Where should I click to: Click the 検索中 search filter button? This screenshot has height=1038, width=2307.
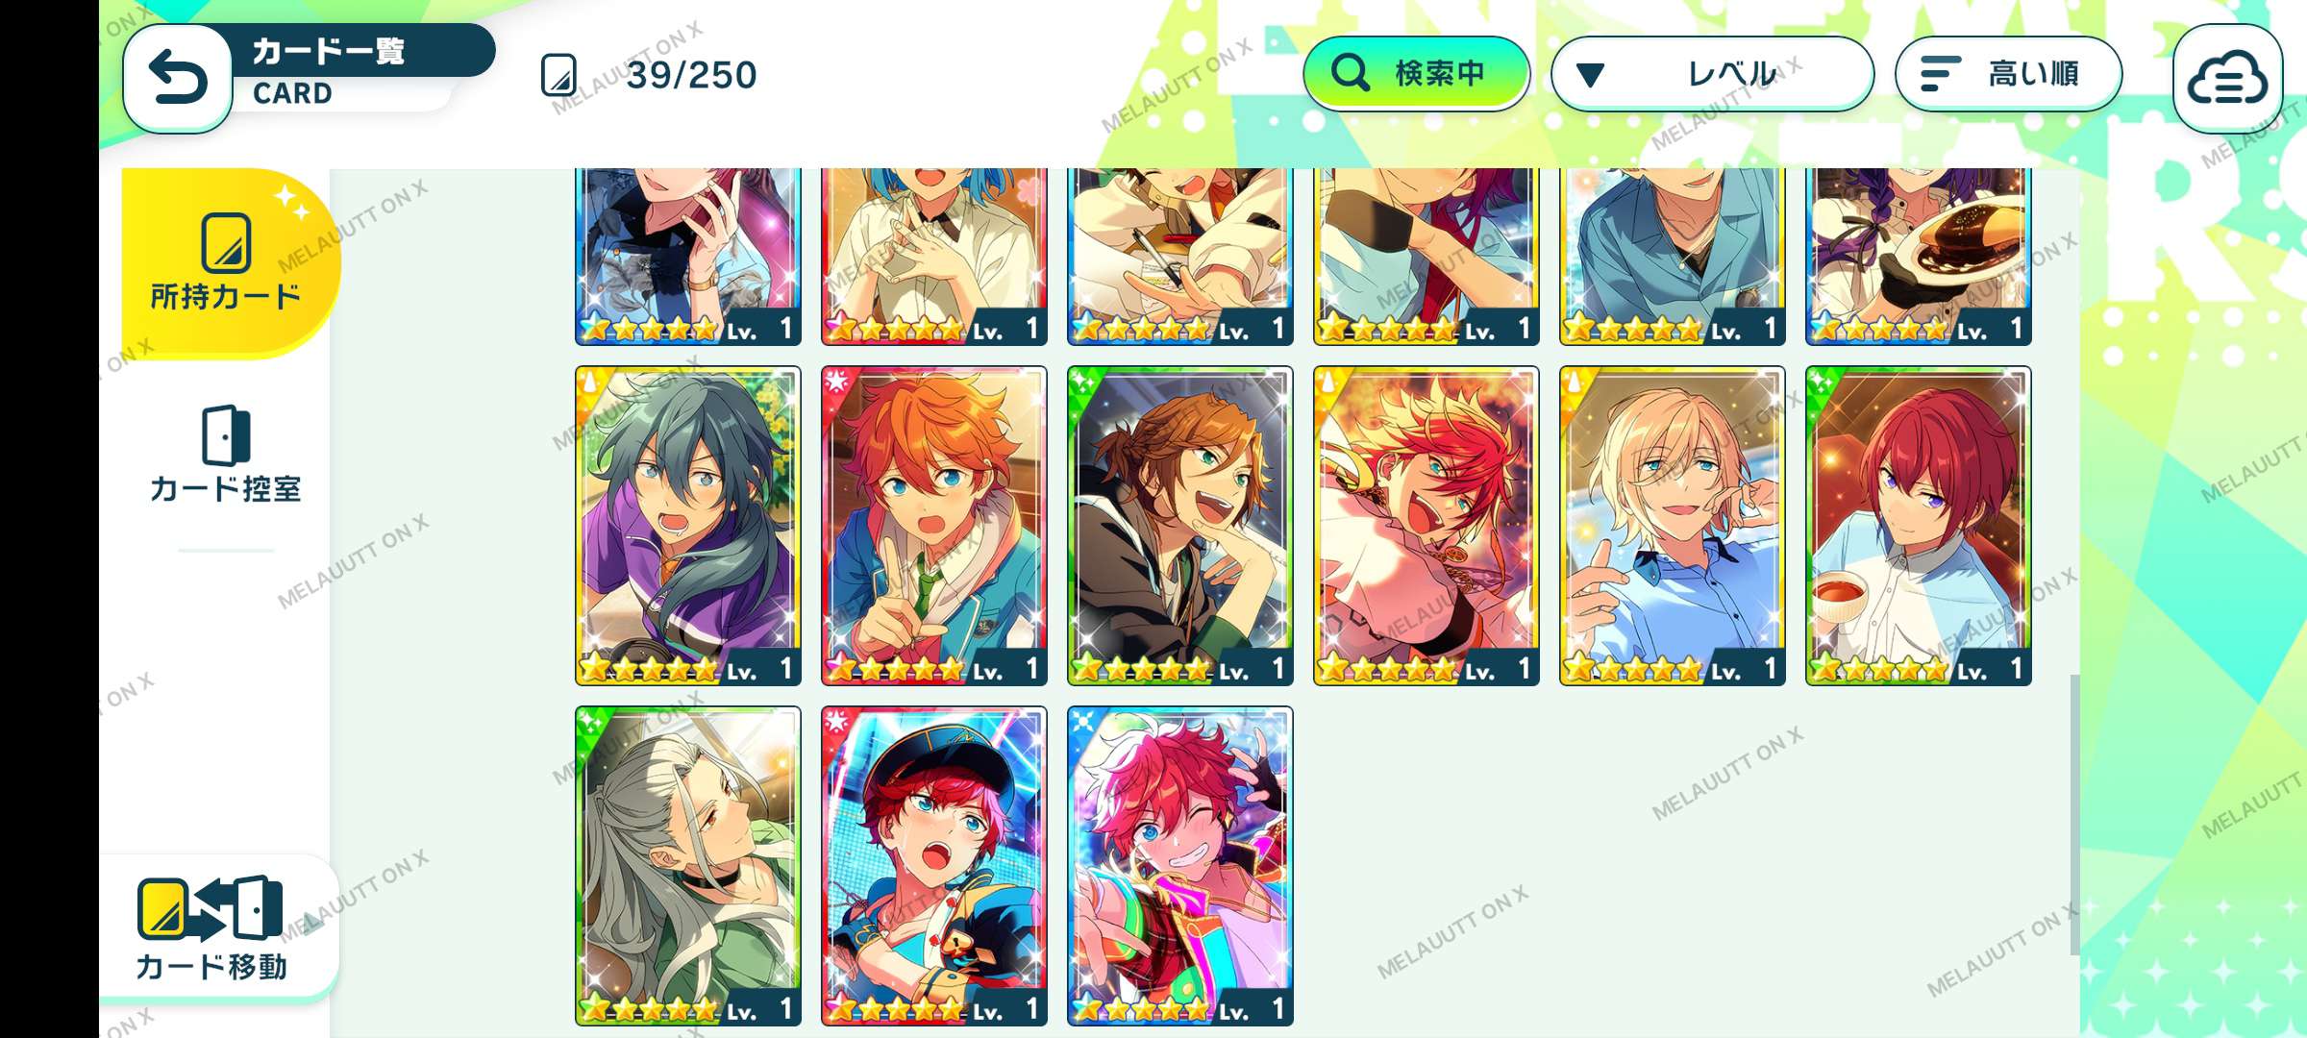1416,73
